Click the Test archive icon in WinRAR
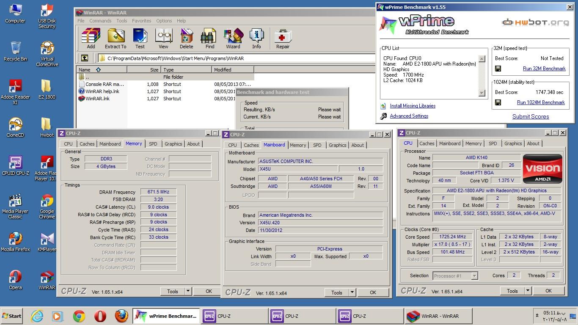The height and width of the screenshot is (325, 578). click(x=140, y=39)
